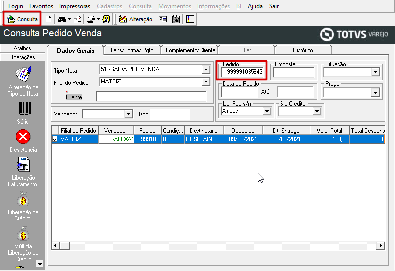Select the Dados Gerais tab
Image resolution: width=395 pixels, height=271 pixels.
pyautogui.click(x=76, y=51)
